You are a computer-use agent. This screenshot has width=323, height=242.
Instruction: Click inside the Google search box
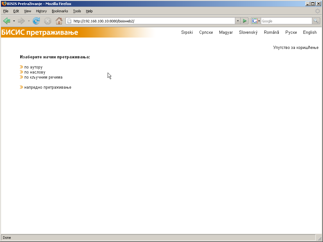(286, 21)
